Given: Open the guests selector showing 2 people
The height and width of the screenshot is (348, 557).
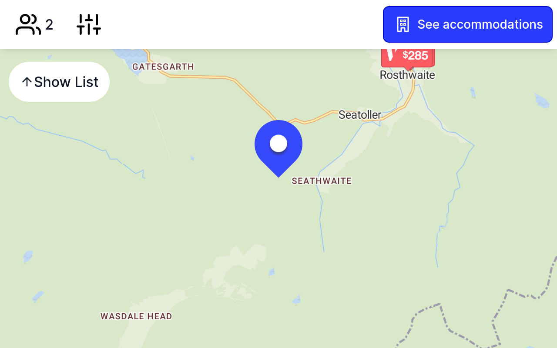Looking at the screenshot, I should click(34, 24).
